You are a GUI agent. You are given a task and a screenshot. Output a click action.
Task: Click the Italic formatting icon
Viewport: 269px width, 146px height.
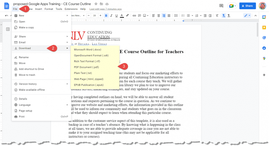(111, 16)
